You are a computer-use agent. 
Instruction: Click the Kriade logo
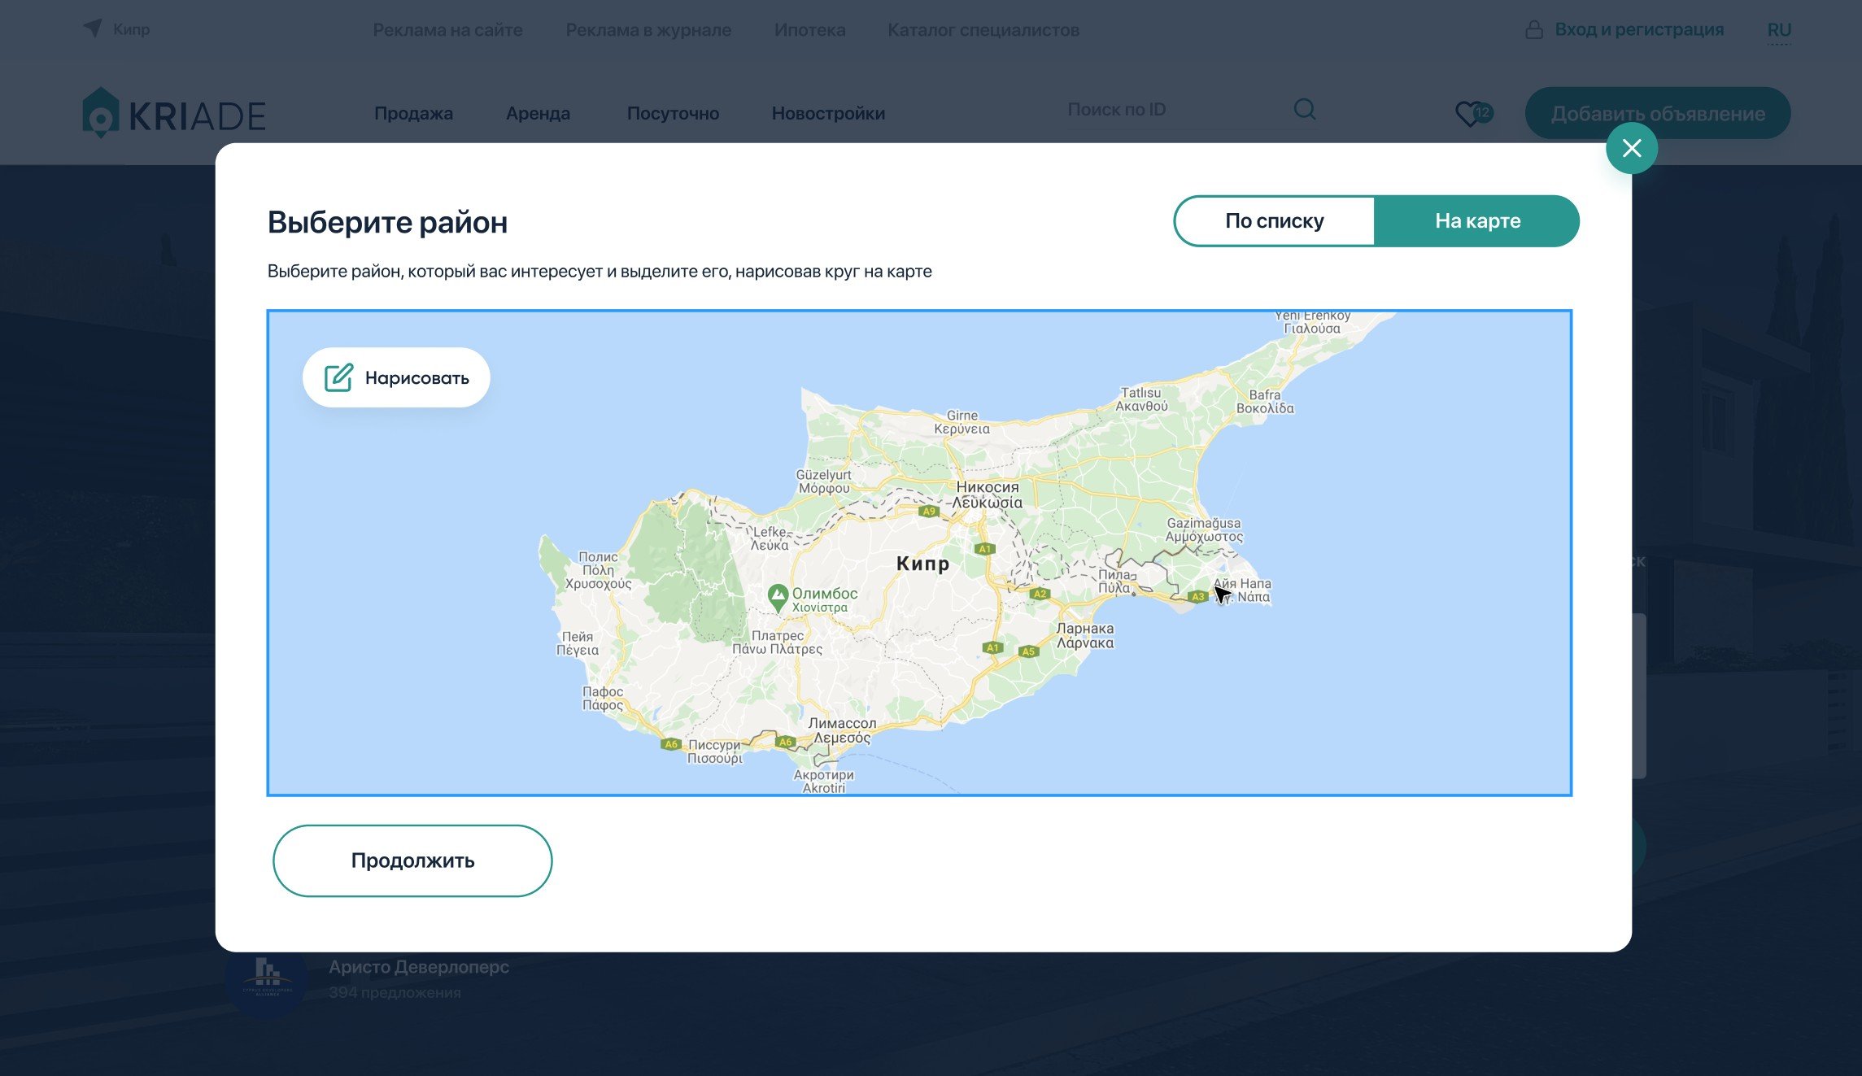[174, 113]
